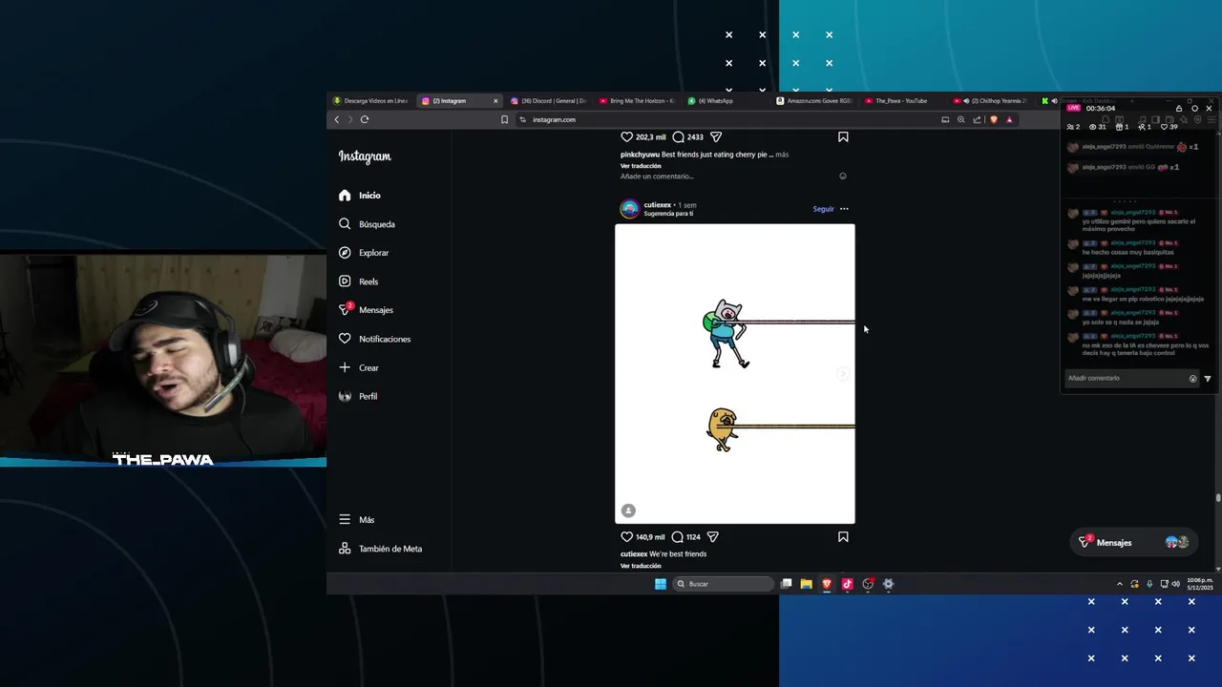Open Task View on taskbar
Screen dimensions: 1222x687
(786, 584)
